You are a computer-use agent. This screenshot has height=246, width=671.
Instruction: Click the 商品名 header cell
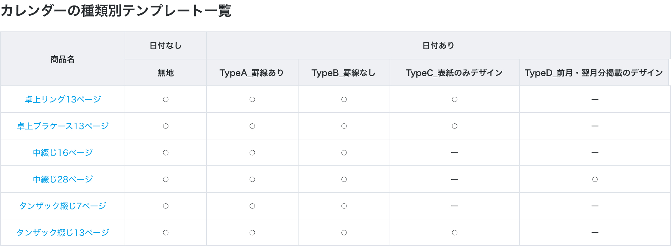(63, 59)
